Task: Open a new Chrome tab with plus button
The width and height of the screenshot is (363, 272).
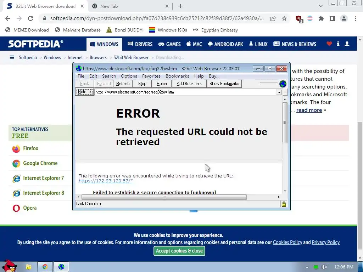Action: coord(180,6)
